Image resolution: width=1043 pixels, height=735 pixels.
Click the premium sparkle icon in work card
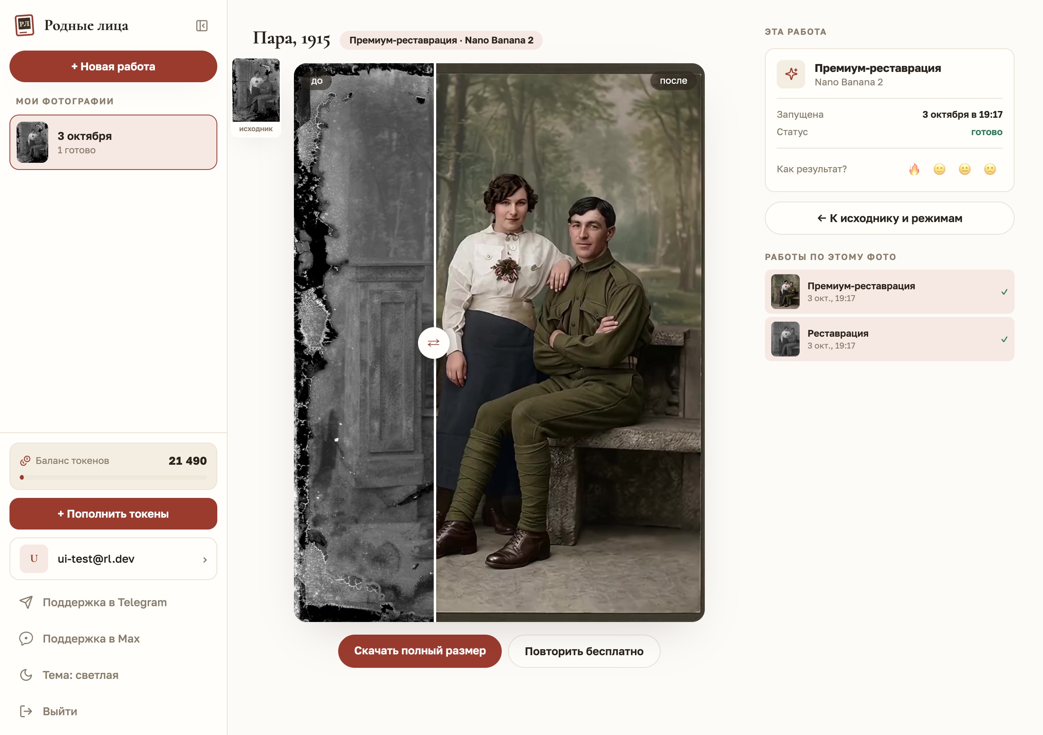click(x=791, y=74)
